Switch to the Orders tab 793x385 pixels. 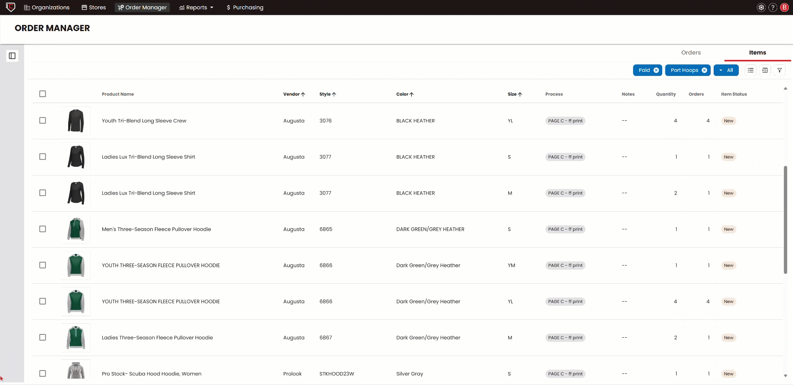(x=691, y=53)
